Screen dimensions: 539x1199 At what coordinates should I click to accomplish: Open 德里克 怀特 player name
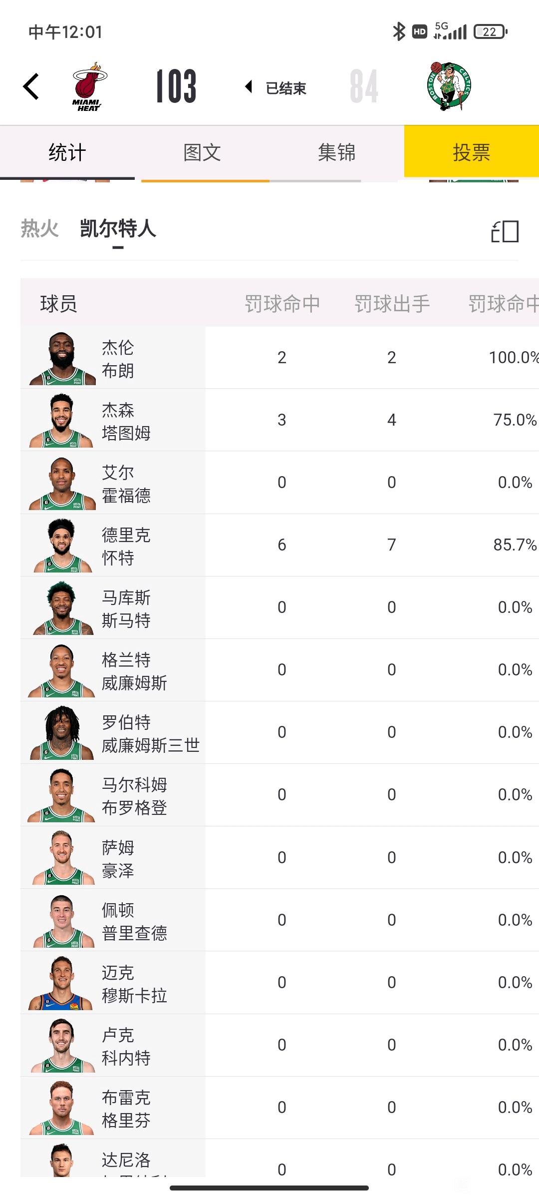coord(126,546)
